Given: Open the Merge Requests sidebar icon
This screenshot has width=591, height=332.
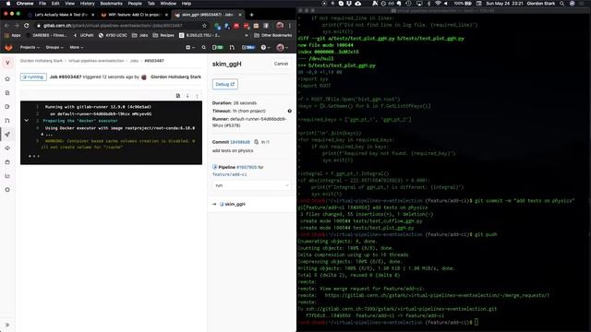Looking at the screenshot, I should pos(7,121).
